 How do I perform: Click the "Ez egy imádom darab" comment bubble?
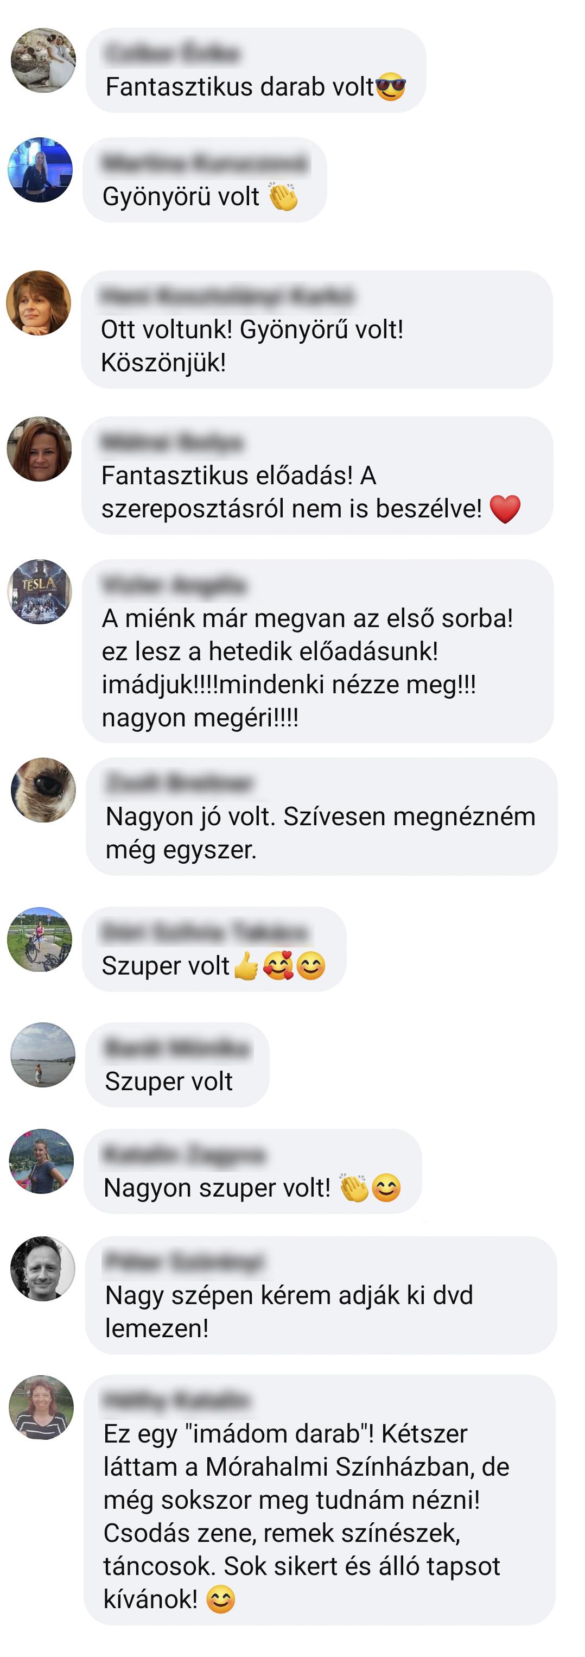pyautogui.click(x=320, y=1500)
